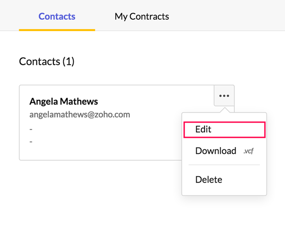This screenshot has width=285, height=242.
Task: Switch to the My Contracts tab
Action: (x=142, y=16)
